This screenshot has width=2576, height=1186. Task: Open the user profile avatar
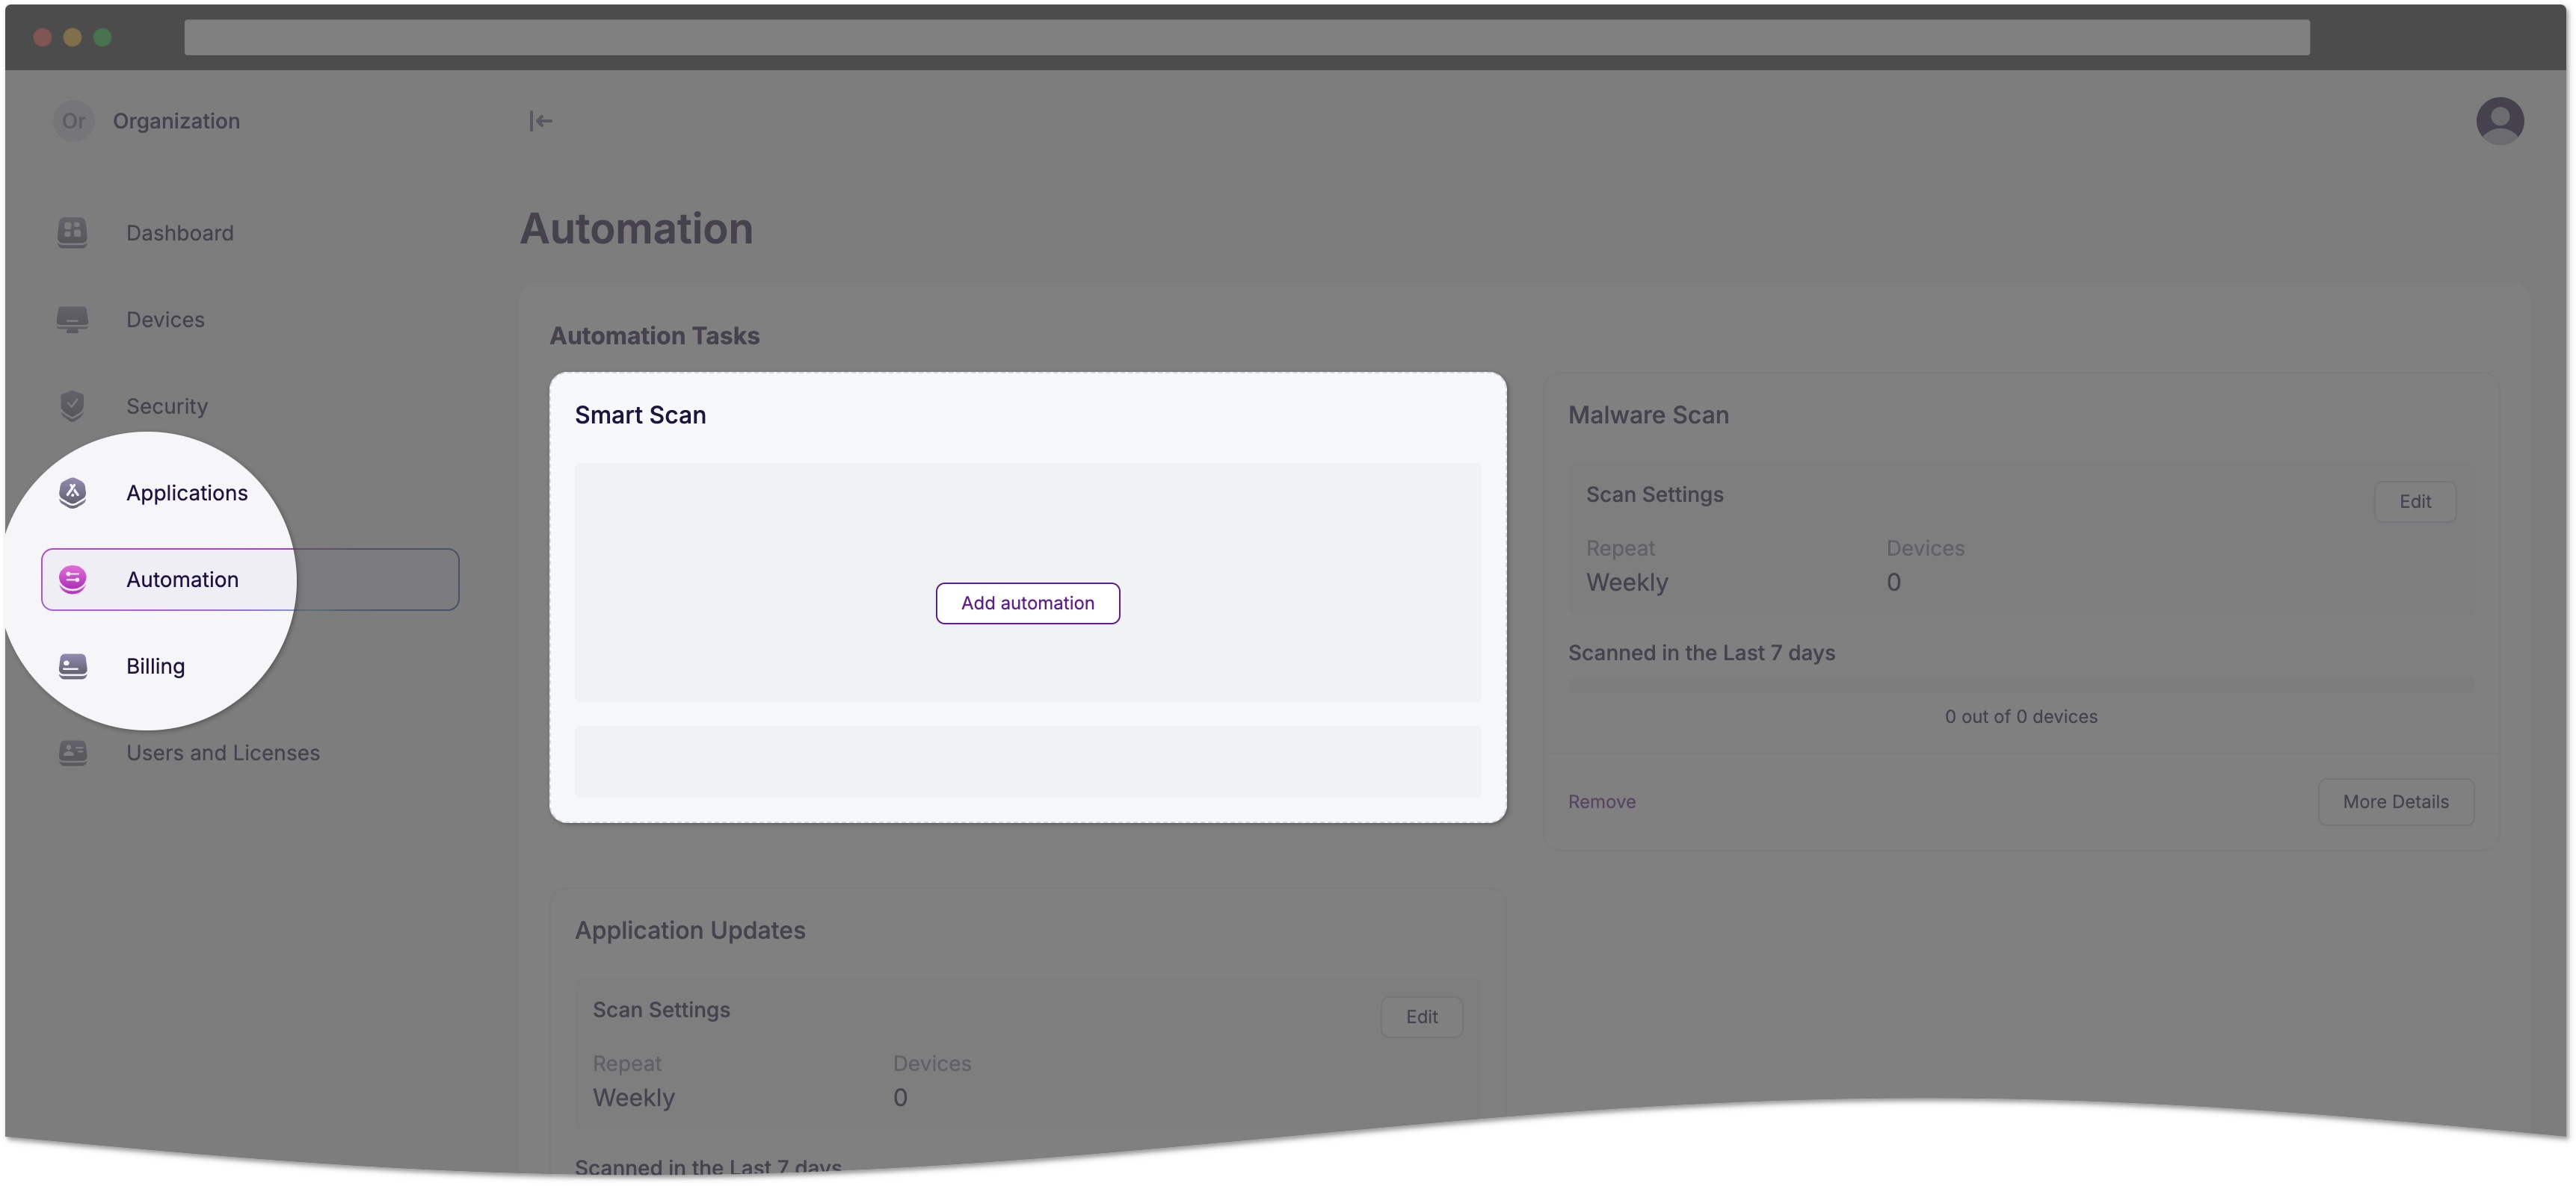[x=2499, y=121]
